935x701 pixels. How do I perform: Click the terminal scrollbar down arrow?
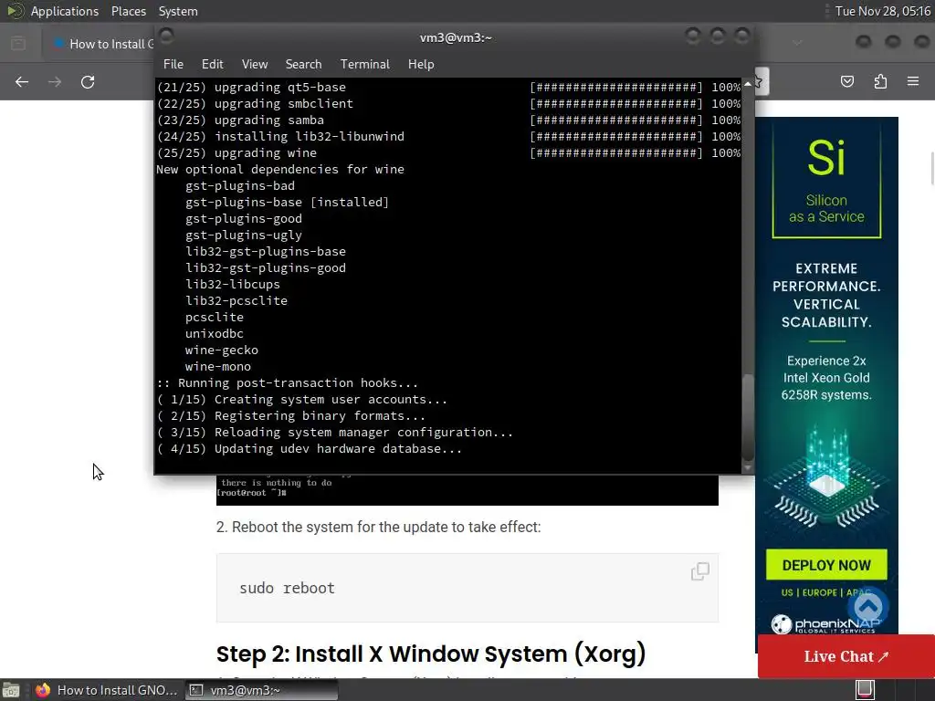coord(747,468)
